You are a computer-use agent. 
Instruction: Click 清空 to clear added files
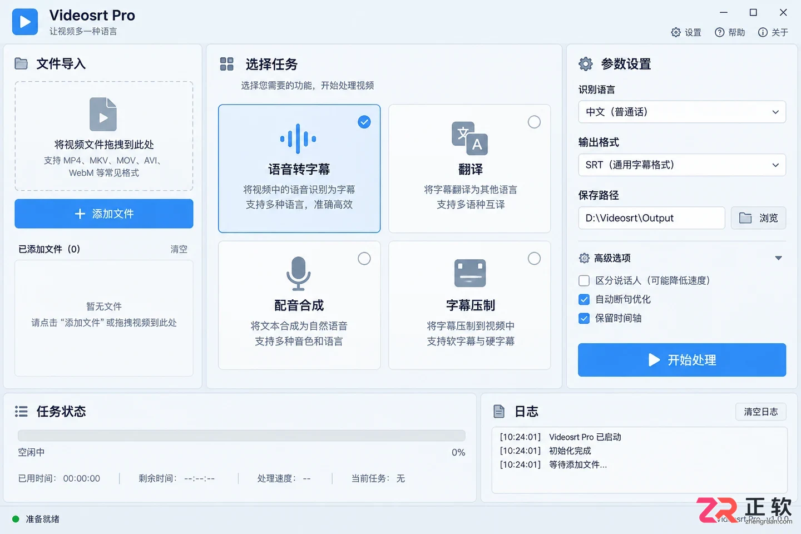[x=179, y=249]
